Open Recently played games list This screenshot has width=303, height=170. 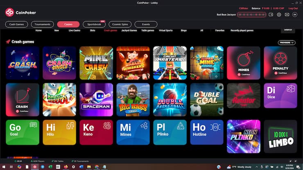pos(242,31)
